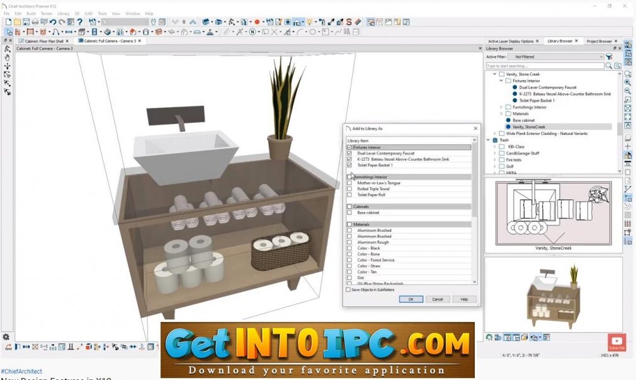Uncheck the Fixtures Interior checkbox
Image resolution: width=636 pixels, height=380 pixels.
click(x=349, y=147)
